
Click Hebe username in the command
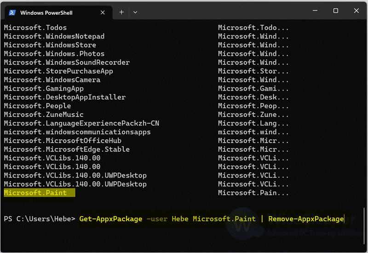(x=180, y=219)
